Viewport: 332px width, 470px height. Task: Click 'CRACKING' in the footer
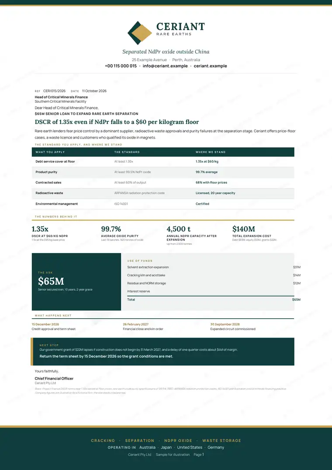coord(103,441)
